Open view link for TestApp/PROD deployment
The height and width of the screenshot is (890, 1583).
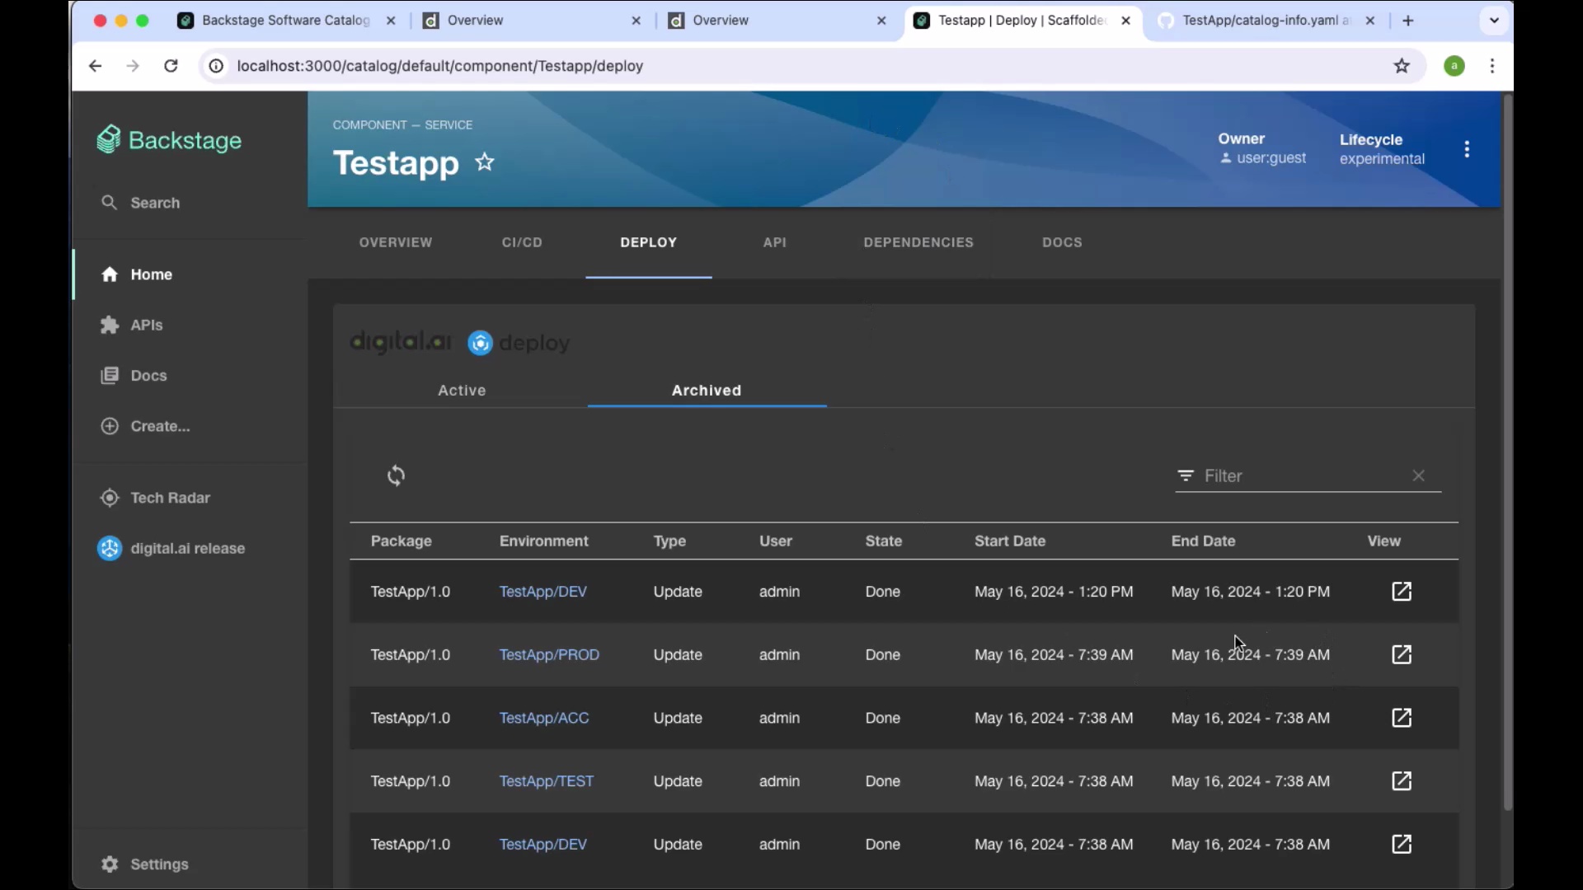(1402, 654)
